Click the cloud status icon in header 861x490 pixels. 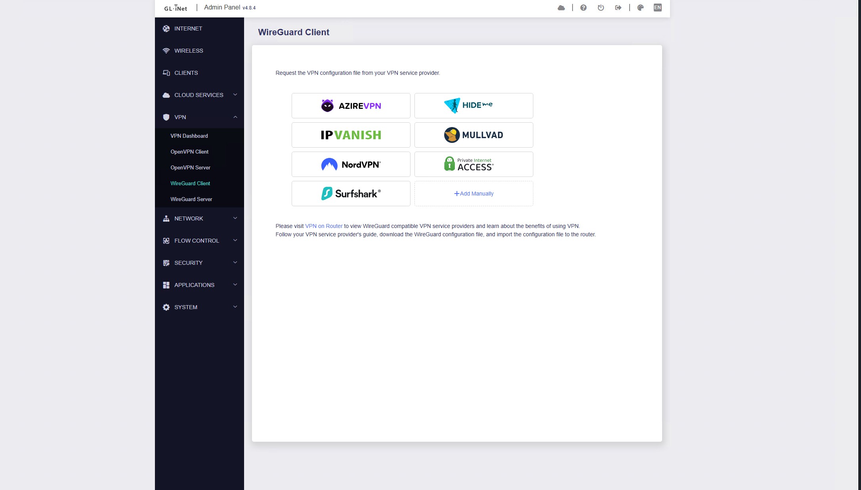pyautogui.click(x=561, y=8)
